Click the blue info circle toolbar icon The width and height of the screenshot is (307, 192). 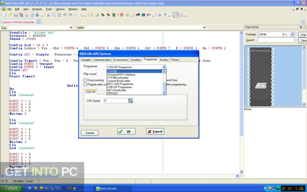[x=159, y=15]
